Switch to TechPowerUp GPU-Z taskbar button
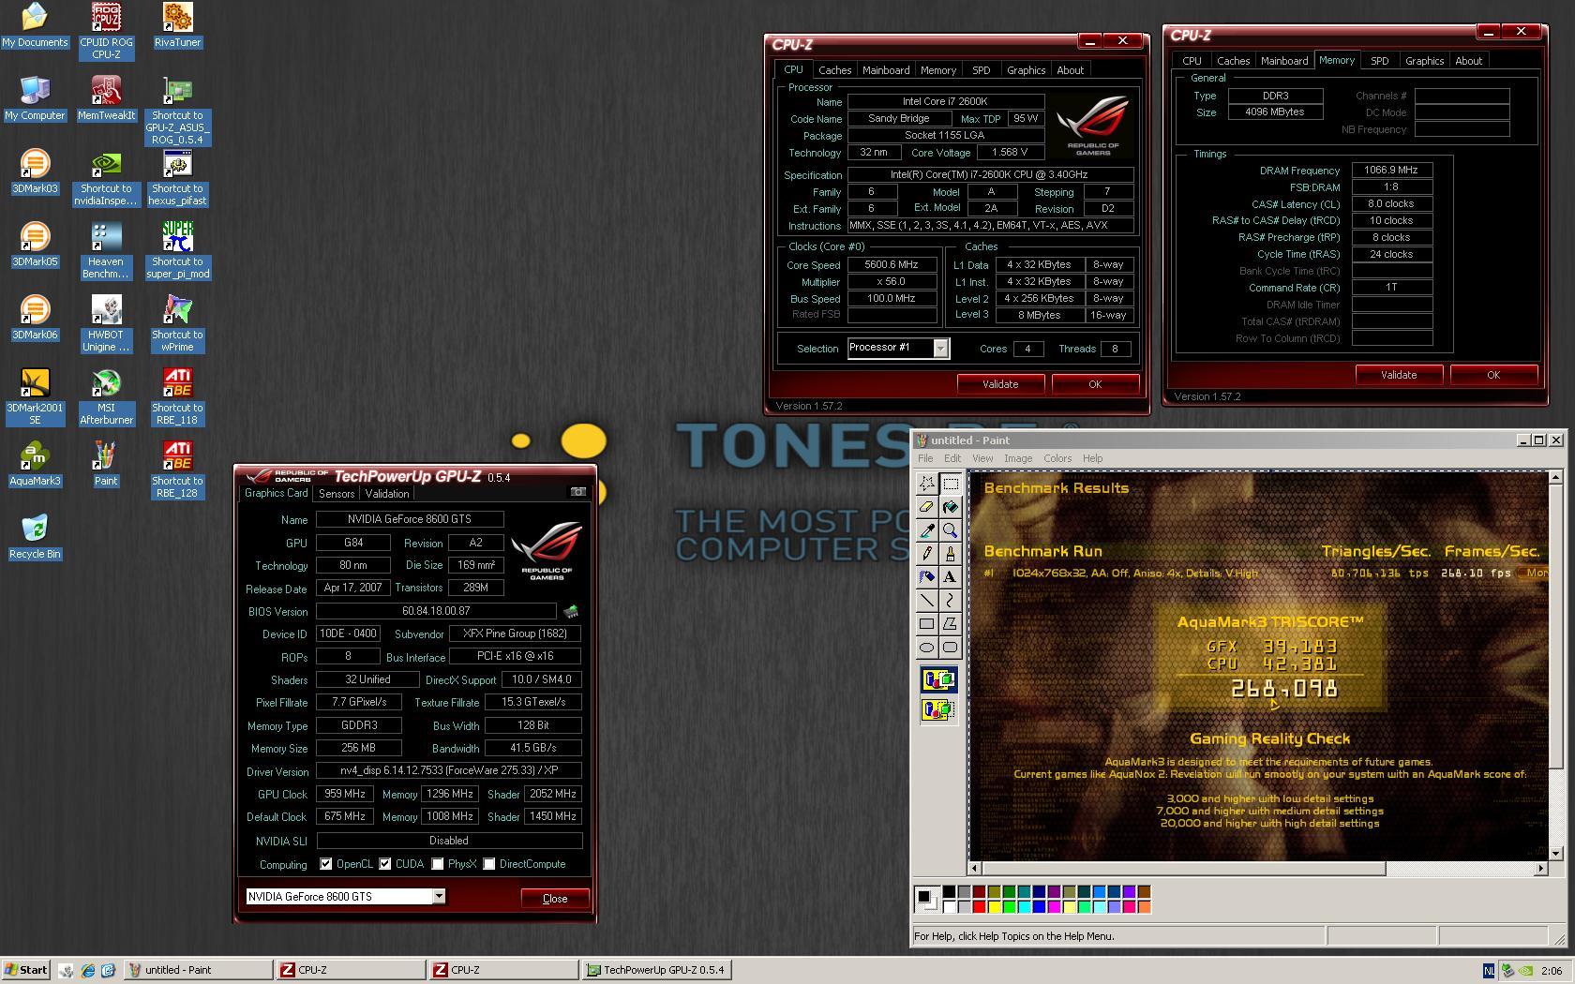This screenshot has height=984, width=1575. (656, 970)
